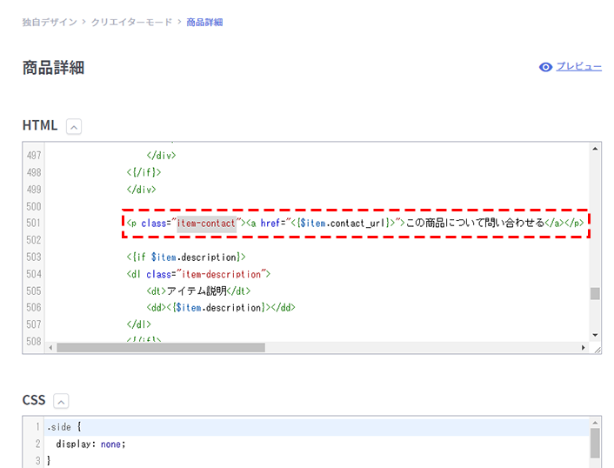Viewport: 614px width, 468px height.
Task: Click the </div> tag on line 497
Action: (162, 156)
